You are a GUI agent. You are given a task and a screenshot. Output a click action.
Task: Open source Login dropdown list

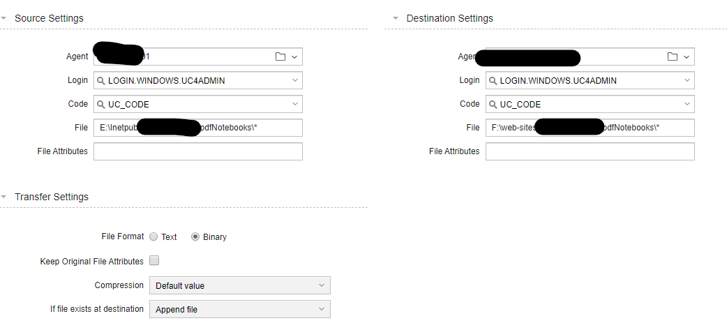click(x=295, y=80)
